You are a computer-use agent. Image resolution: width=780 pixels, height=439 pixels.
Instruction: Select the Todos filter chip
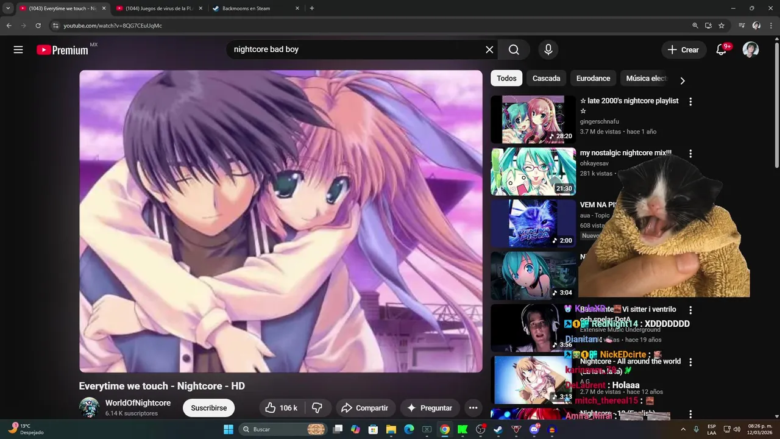tap(506, 78)
